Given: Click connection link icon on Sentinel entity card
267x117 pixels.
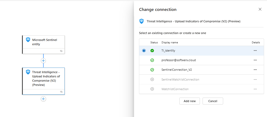Looking at the screenshot, I should click(x=61, y=51).
